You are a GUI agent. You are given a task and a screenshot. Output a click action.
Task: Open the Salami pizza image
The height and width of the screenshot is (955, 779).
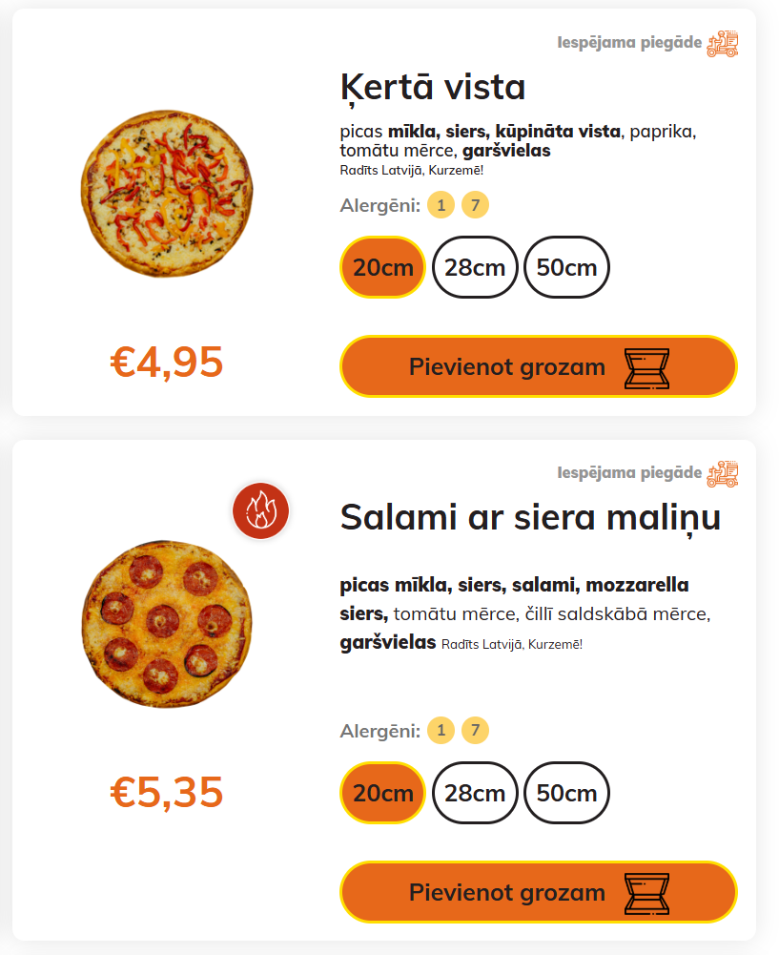pos(167,625)
